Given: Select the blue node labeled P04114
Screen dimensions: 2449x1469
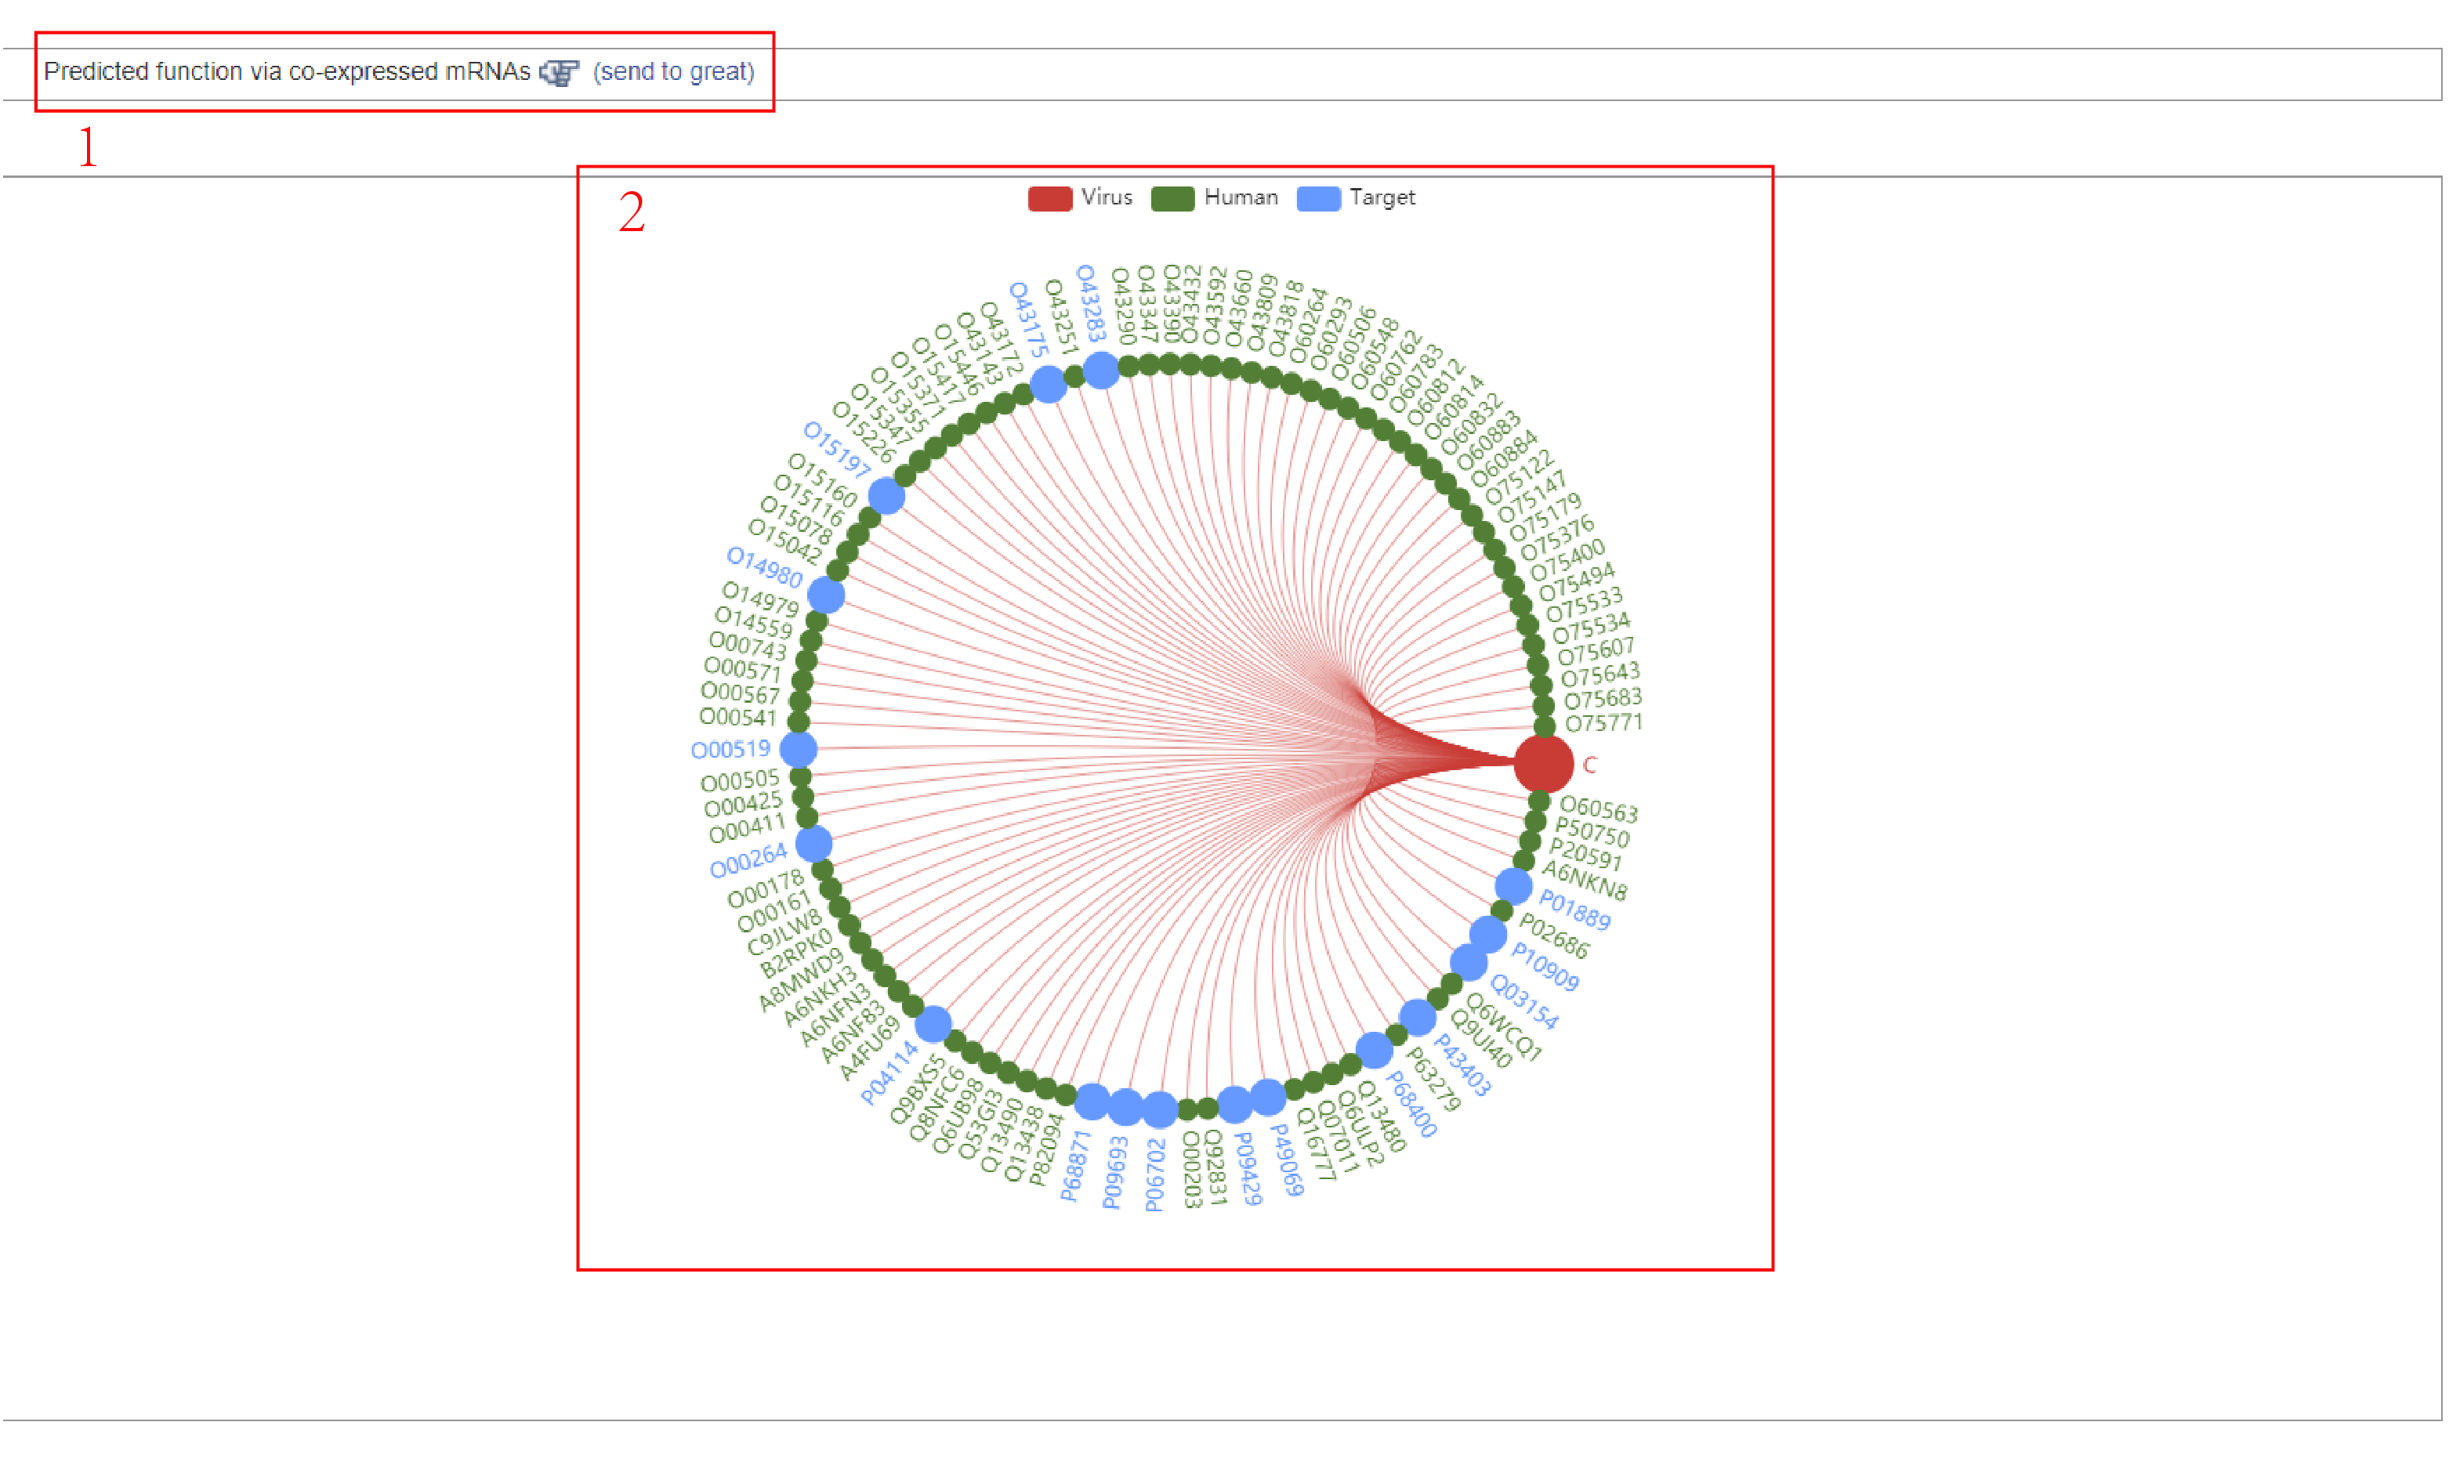Looking at the screenshot, I should 933,1023.
